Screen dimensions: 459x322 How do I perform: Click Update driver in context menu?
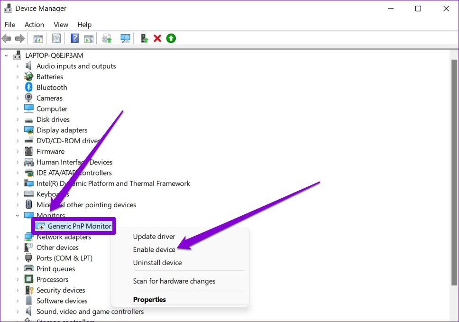[x=154, y=236]
